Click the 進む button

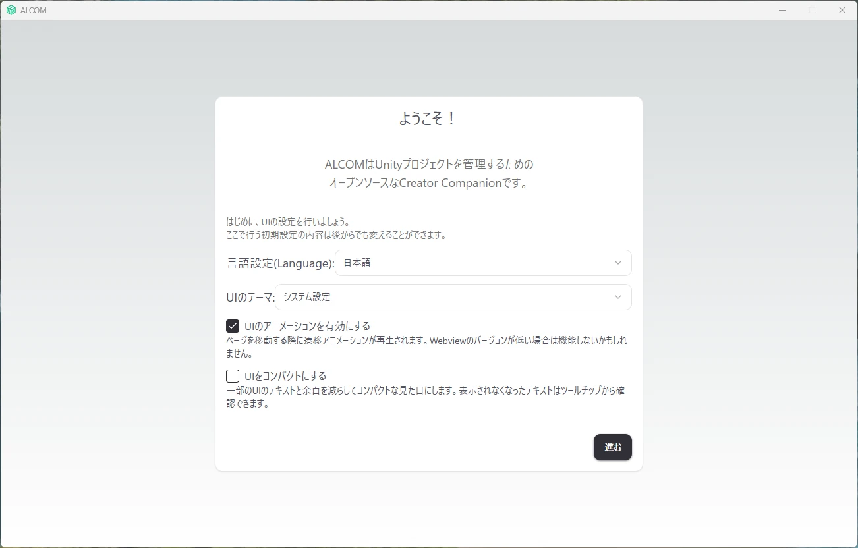(613, 447)
